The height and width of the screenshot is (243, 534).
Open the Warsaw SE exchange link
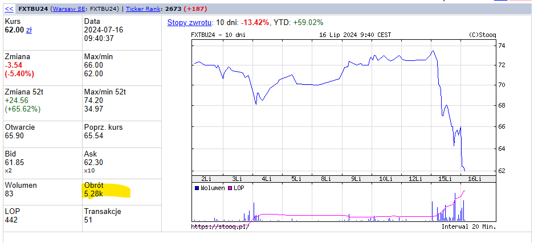tap(68, 9)
